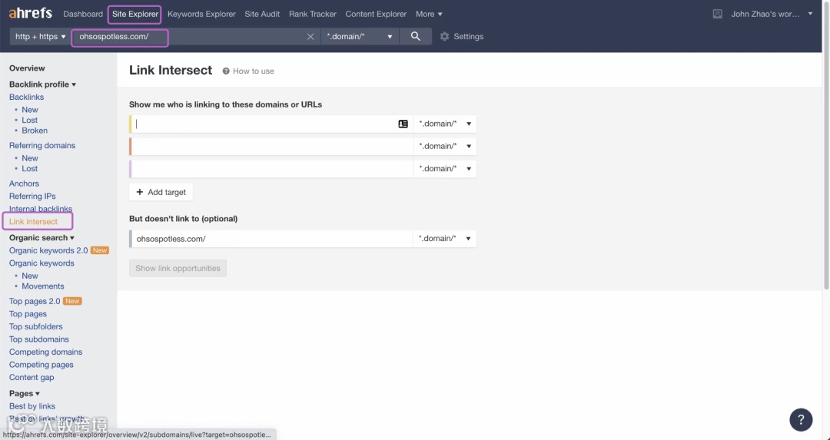830x440 pixels.
Task: Open Settings gear in top bar
Action: 462,37
